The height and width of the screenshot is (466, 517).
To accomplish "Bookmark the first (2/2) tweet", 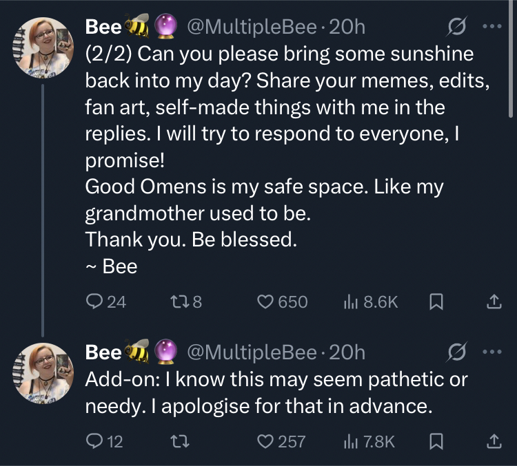I will click(x=436, y=301).
